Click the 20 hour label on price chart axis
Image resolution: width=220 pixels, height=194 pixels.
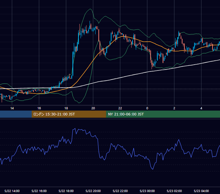[93, 108]
